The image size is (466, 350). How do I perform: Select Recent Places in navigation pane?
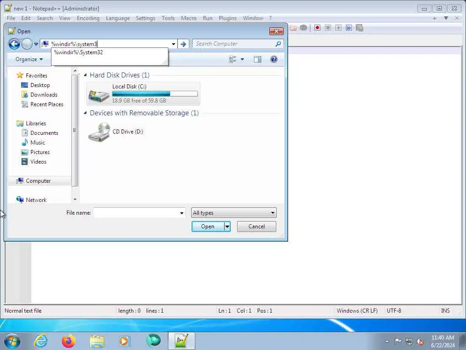(47, 104)
